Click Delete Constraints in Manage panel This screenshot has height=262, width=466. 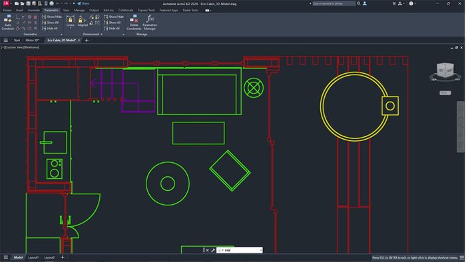point(134,22)
